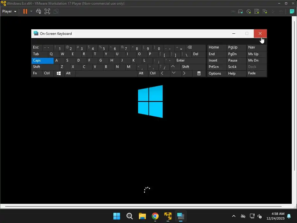Tap the Q key on the On-Screen Keyboard
Viewport: 297px width, 223px height.
[x=54, y=54]
